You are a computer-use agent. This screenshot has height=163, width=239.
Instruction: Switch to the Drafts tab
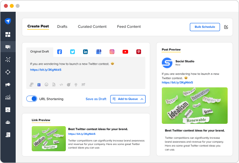tap(62, 27)
